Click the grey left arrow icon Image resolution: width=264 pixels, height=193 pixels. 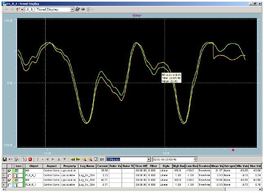pyautogui.click(x=47, y=159)
